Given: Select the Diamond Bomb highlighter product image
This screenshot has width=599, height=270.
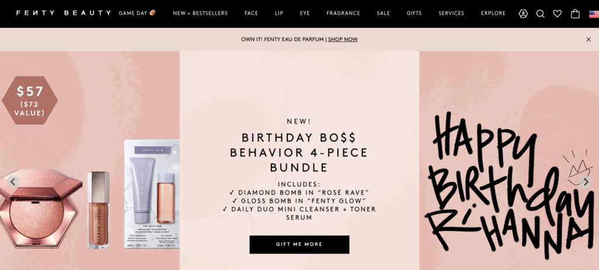Looking at the screenshot, I should click(x=40, y=209).
